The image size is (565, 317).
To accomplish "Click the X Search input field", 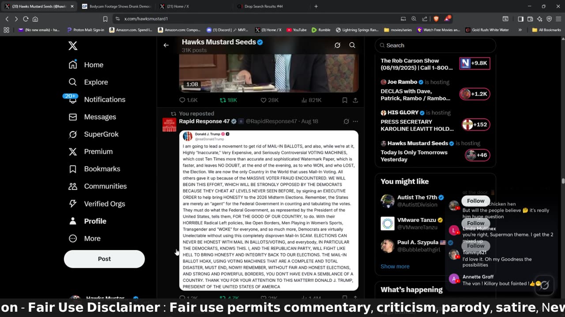I will 435,45.
